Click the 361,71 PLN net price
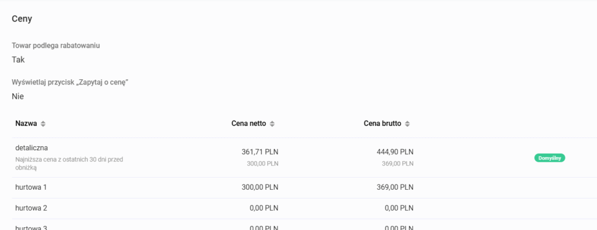This screenshot has width=597, height=230. tap(259, 152)
